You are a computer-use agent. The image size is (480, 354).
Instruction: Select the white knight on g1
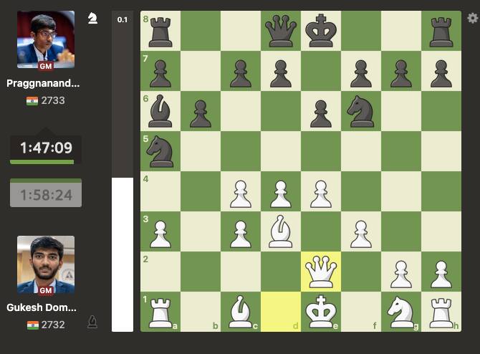pos(400,312)
